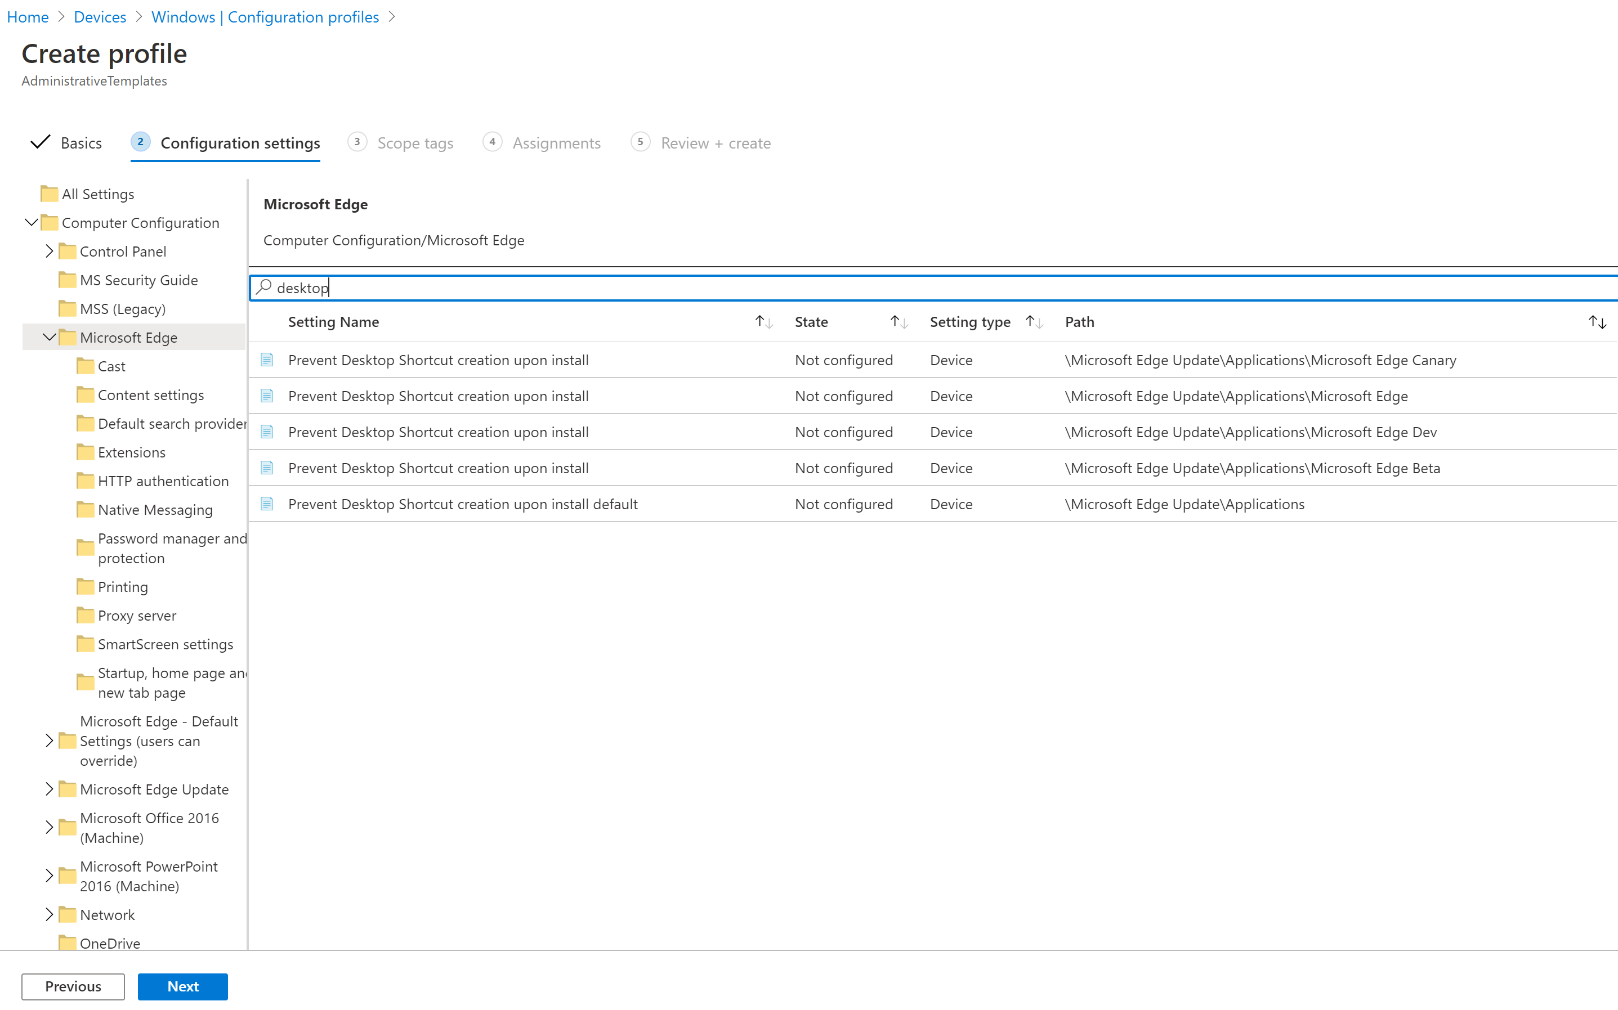
Task: Expand Microsoft Edge - Default Settings node
Action: [49, 741]
